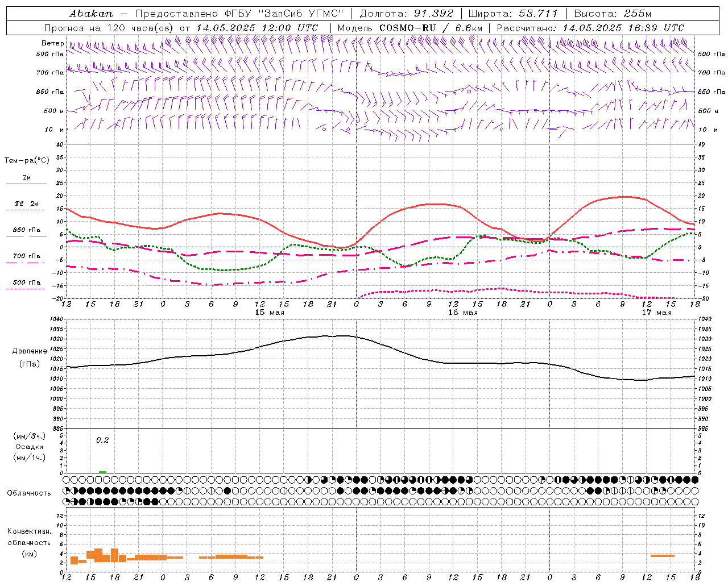Click the green precipitation bar
The image size is (728, 582).
(102, 472)
